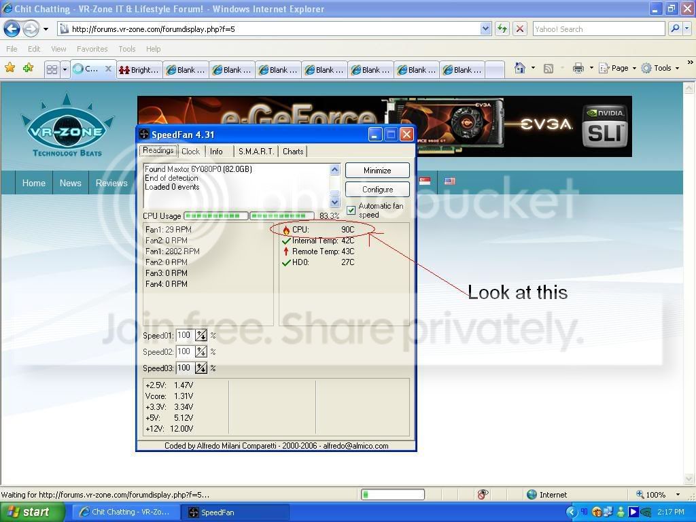The image size is (696, 522).
Task: Open the Home link in site navigation
Action: click(x=34, y=183)
